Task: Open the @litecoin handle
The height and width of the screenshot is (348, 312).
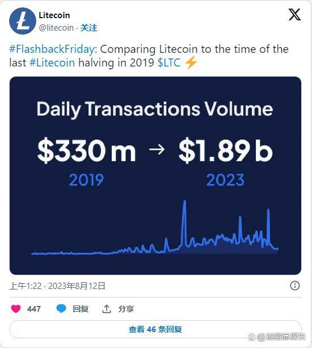Action: point(56,28)
